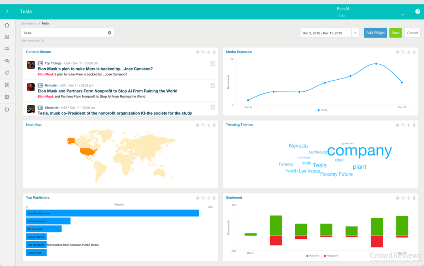The width and height of the screenshot is (424, 266).
Task: Open Top Publishers widget settings gear
Action: (198, 198)
